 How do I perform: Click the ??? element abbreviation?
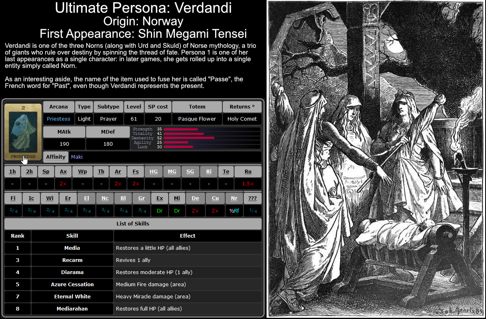[253, 199]
